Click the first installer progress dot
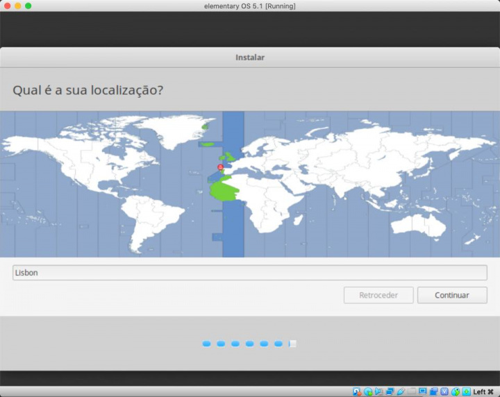 tap(206, 344)
